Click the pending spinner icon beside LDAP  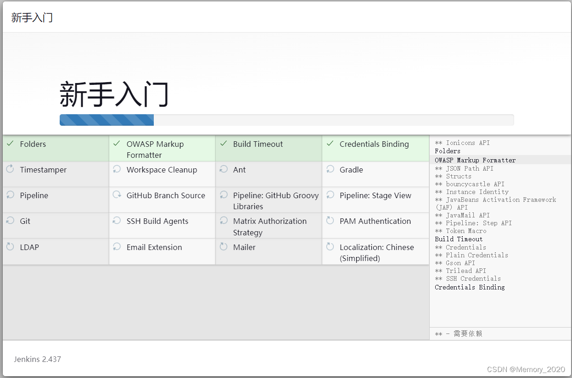tap(10, 247)
